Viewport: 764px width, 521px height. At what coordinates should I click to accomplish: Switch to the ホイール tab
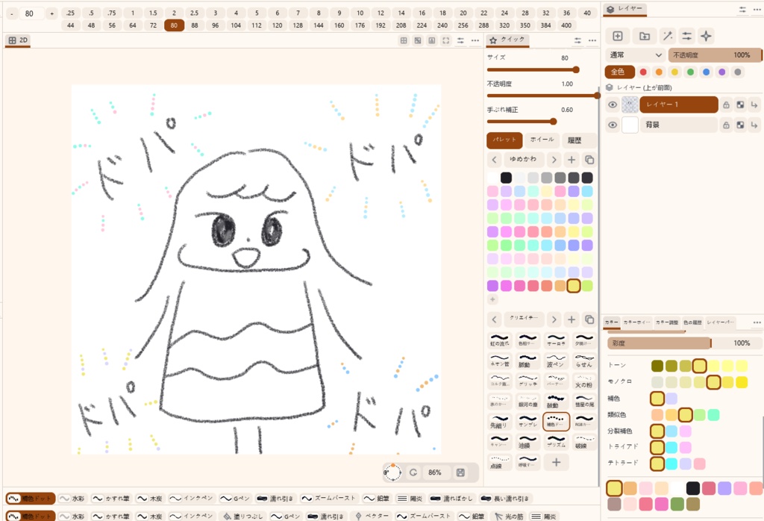coord(542,140)
